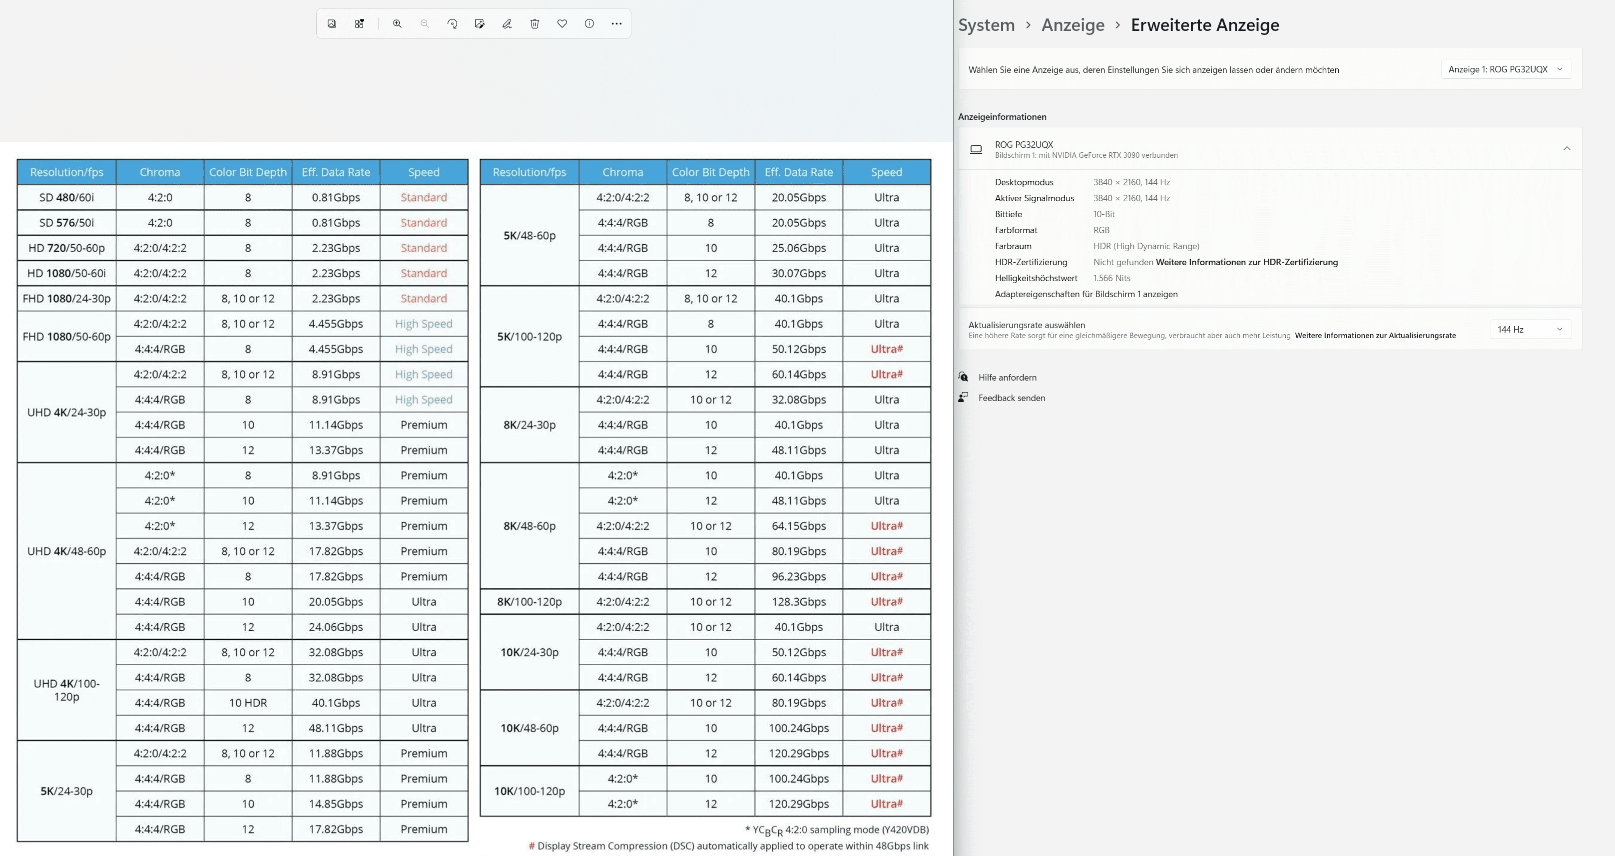Select the draw/markup pen tool
The image size is (1615, 856).
tap(507, 24)
